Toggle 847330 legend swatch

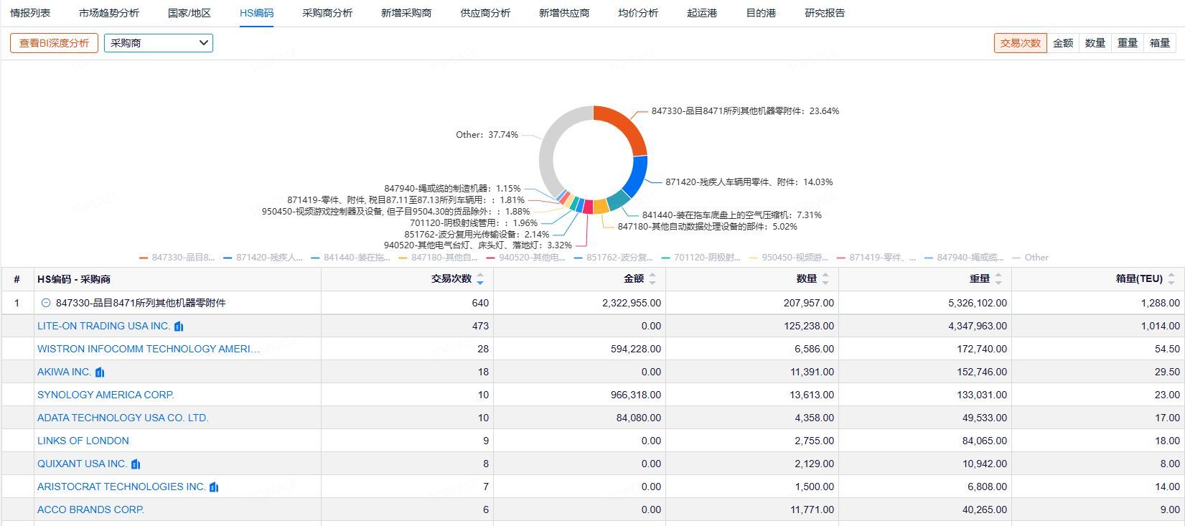pos(144,258)
